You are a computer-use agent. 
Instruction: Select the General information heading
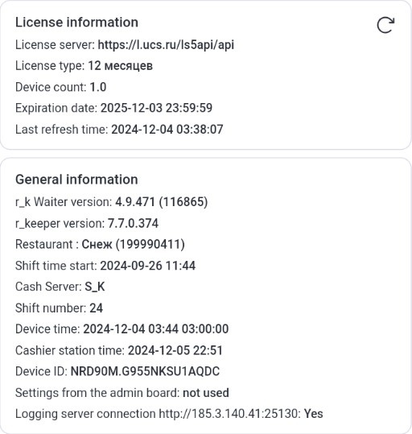point(76,180)
